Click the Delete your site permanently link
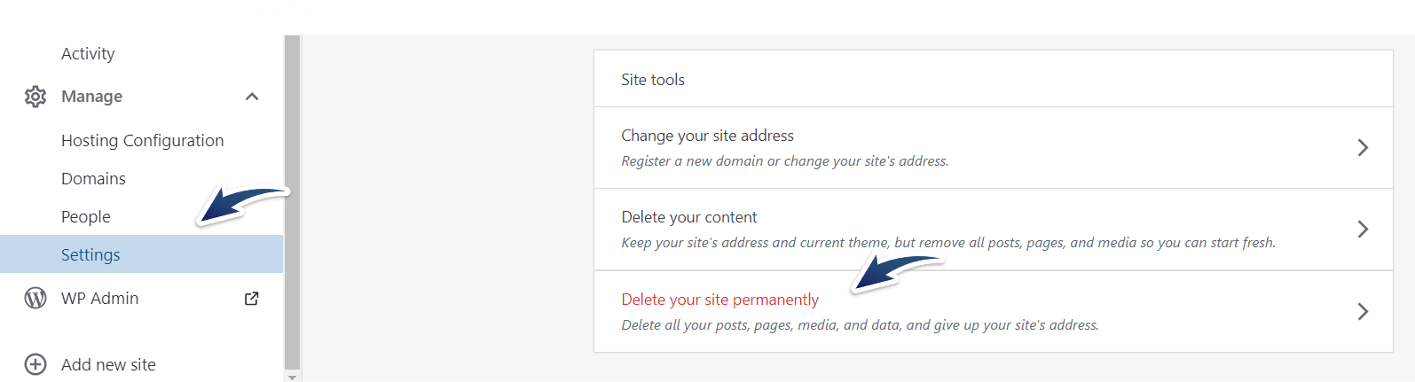Screen dimensions: 1415x382 tap(719, 300)
